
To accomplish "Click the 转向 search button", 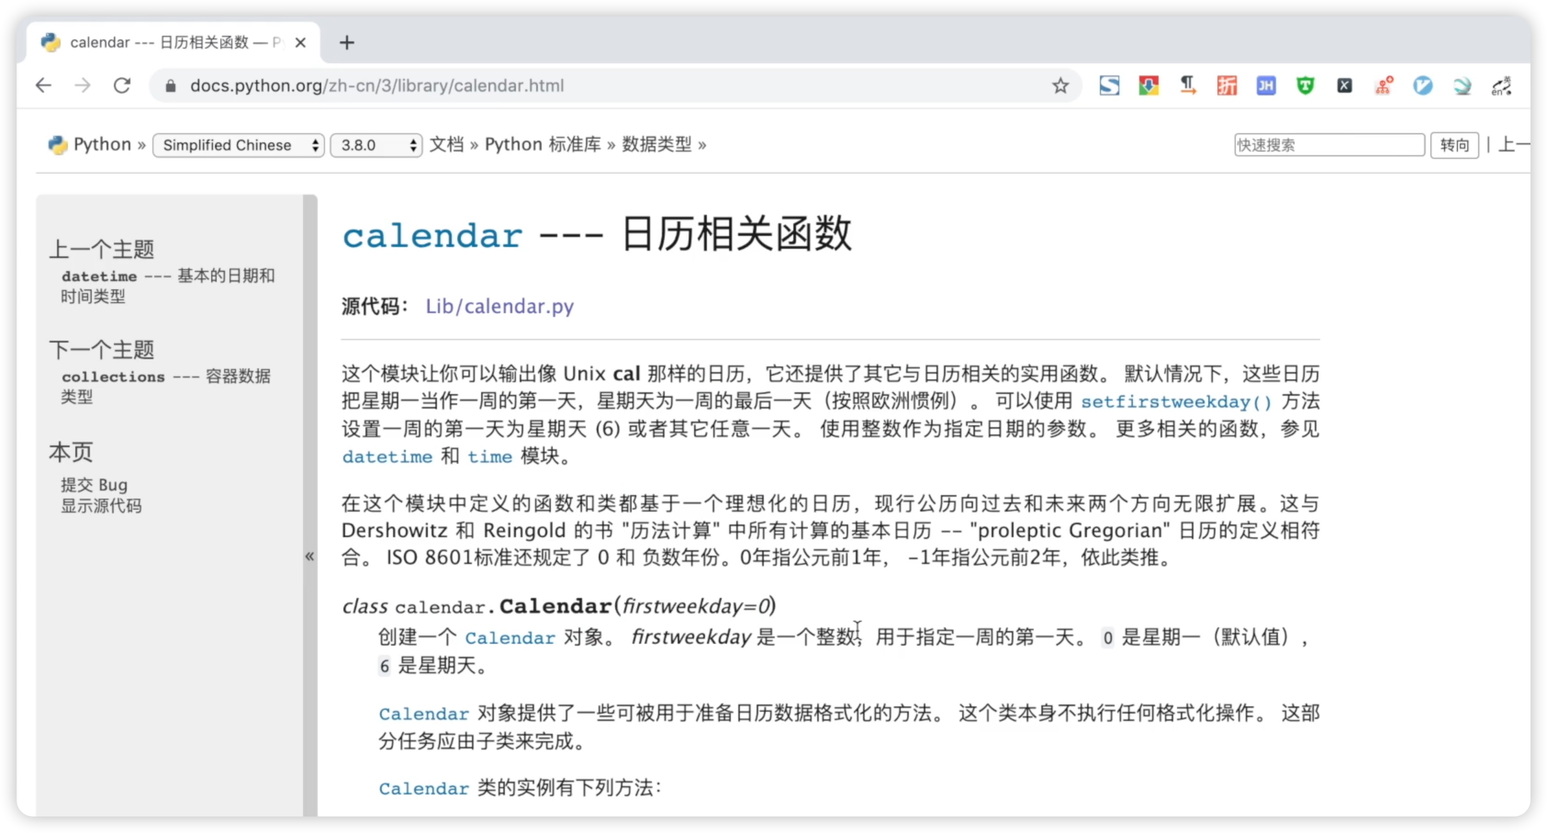I will pyautogui.click(x=1454, y=145).
